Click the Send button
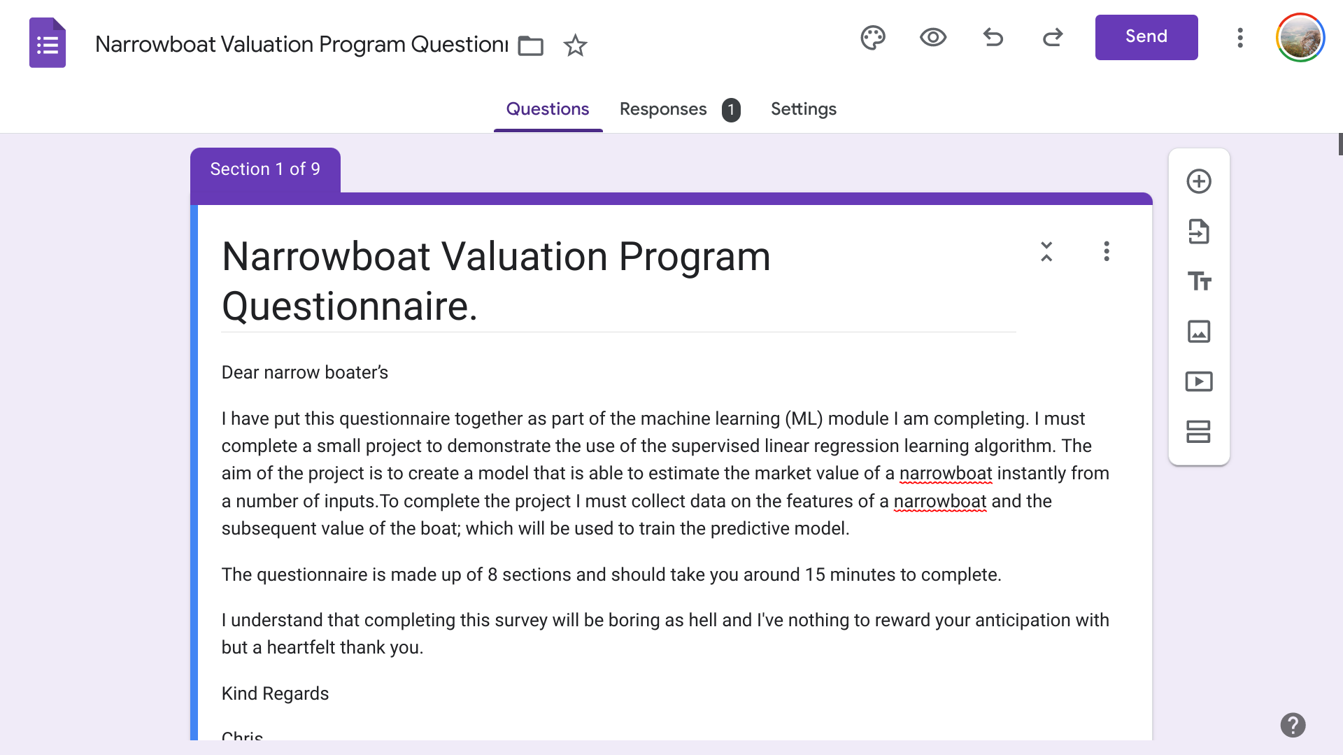Screen dimensions: 1343x755 (1146, 37)
